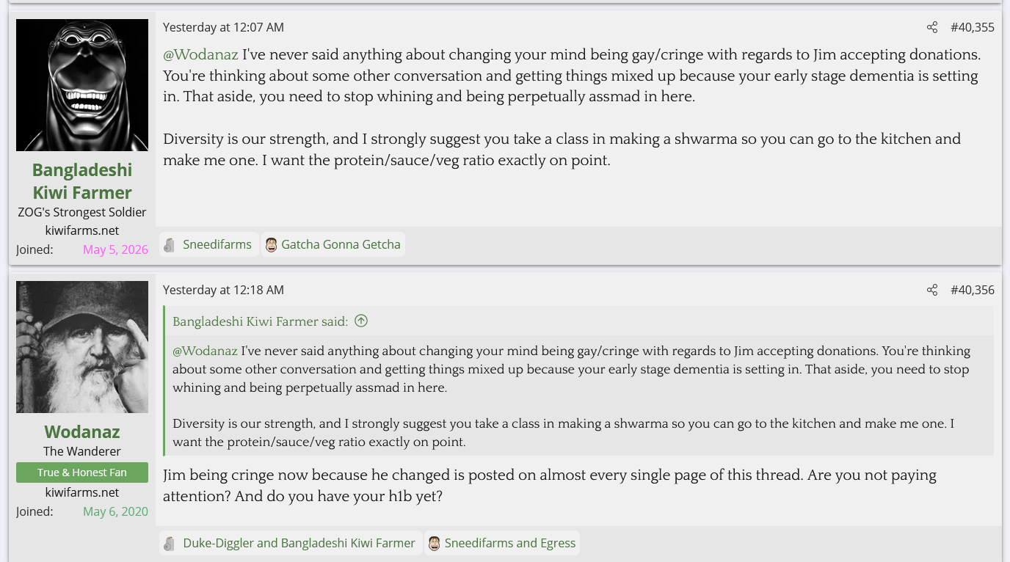The width and height of the screenshot is (1010, 562).
Task: Open the "Yesterday at 12:07 AM" timestamp
Action: coord(223,28)
